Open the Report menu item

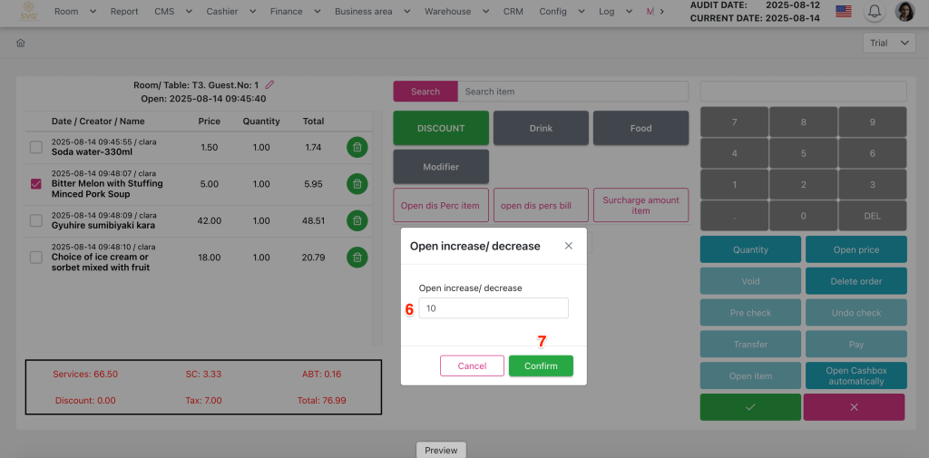(x=124, y=12)
